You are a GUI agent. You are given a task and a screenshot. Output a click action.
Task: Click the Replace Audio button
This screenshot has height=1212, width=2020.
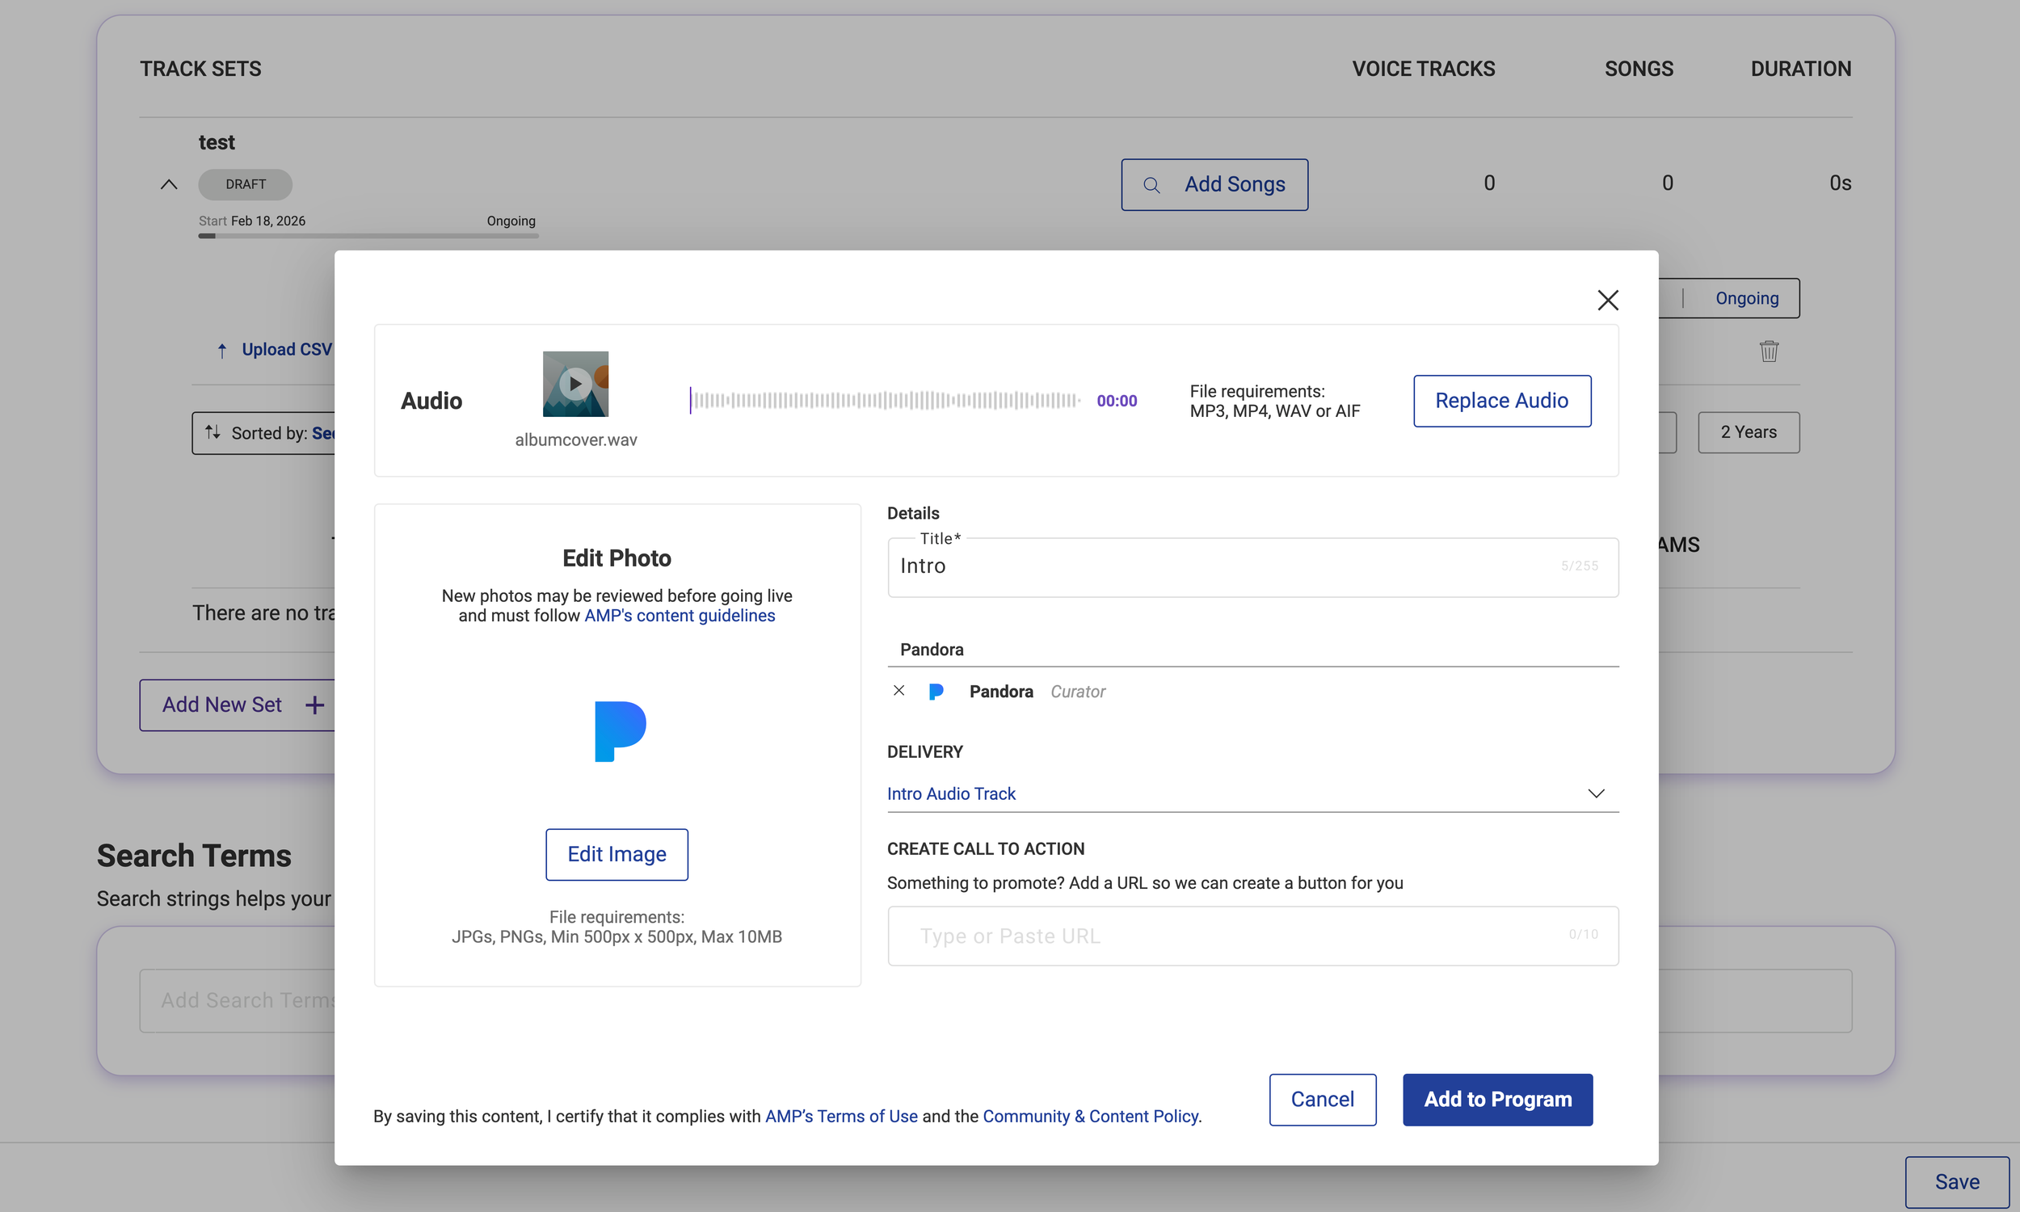point(1501,401)
